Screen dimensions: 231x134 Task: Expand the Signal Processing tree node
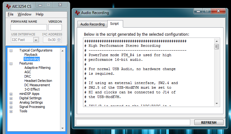(x=11, y=107)
